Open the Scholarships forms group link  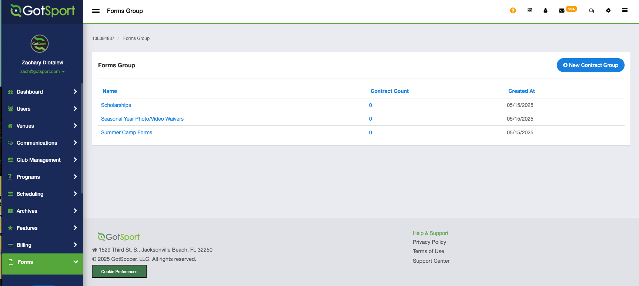[x=116, y=105]
